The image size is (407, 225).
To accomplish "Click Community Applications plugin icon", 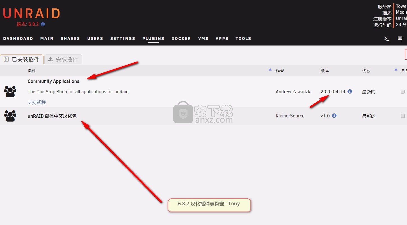I will point(10,92).
